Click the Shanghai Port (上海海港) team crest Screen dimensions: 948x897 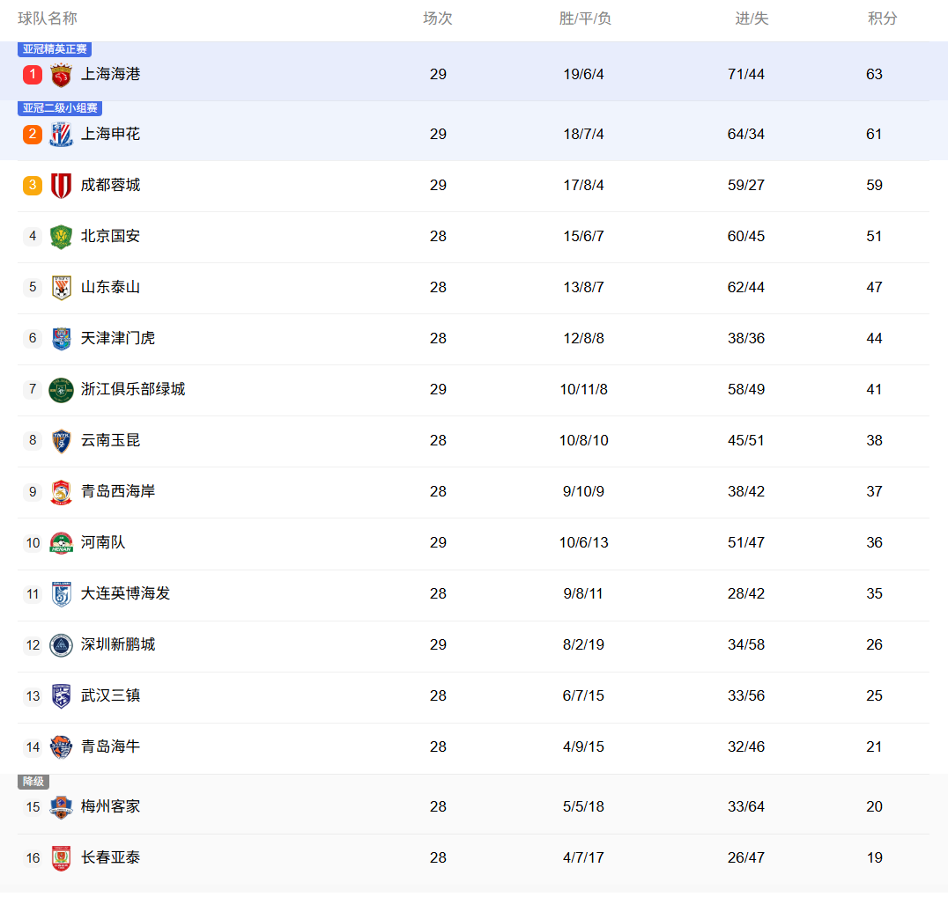click(x=61, y=75)
